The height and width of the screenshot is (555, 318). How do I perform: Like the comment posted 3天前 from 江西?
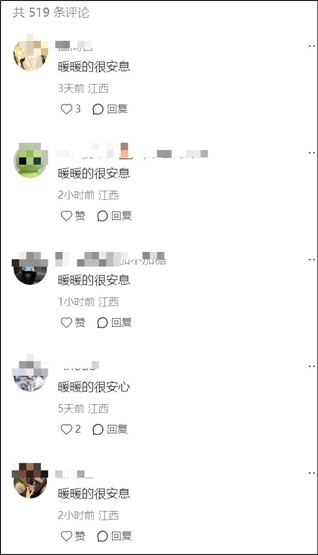[66, 109]
